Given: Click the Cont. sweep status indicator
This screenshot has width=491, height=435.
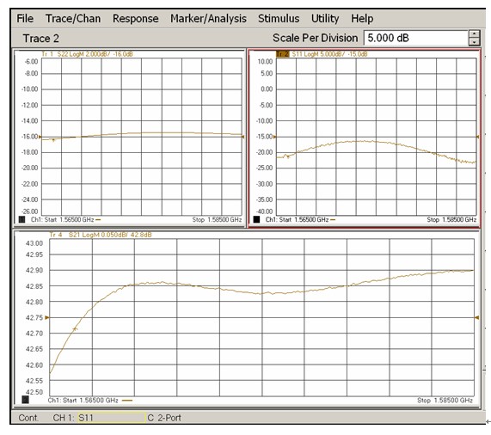Looking at the screenshot, I should tap(28, 418).
